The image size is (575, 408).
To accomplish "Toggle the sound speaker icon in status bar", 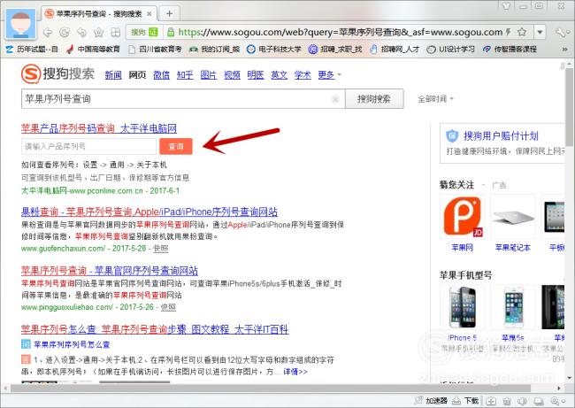I will pos(522,401).
